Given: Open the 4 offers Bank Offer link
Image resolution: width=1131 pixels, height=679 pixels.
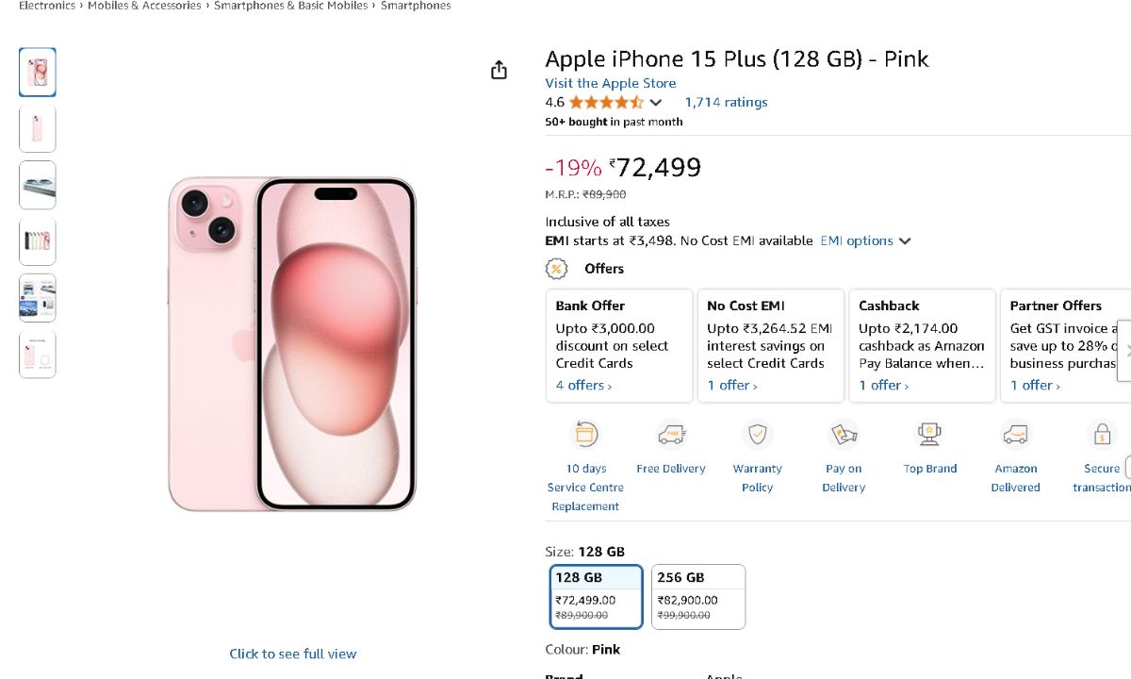Looking at the screenshot, I should pyautogui.click(x=583, y=386).
